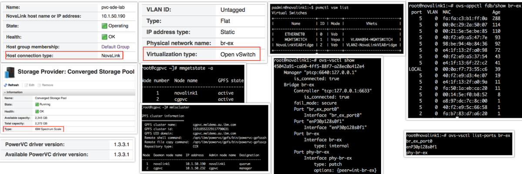Select the 2,372 GB total capacity value
522x174 pixels.
pyautogui.click(x=40, y=123)
